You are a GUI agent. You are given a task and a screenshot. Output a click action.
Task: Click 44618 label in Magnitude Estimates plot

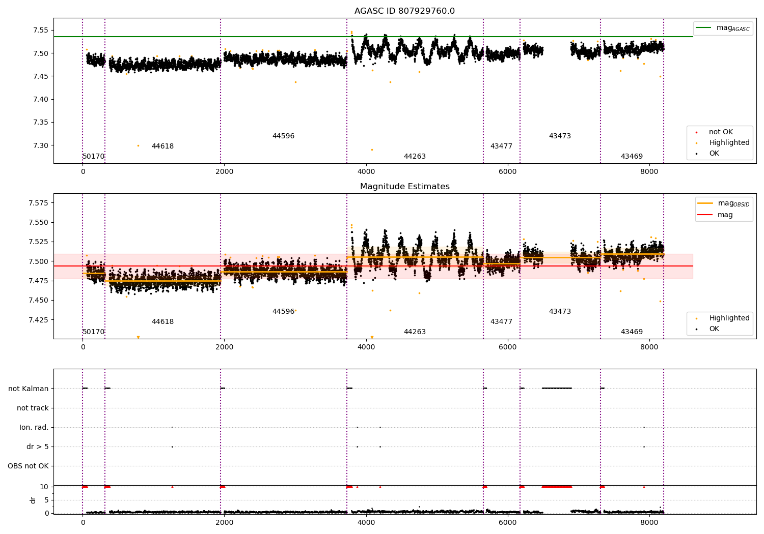[x=162, y=322]
